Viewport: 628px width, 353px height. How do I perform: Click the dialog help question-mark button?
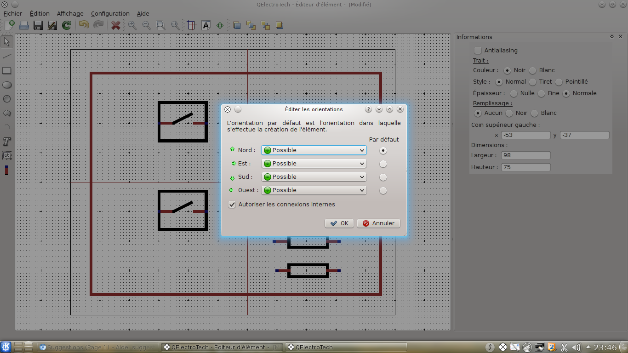tap(368, 109)
